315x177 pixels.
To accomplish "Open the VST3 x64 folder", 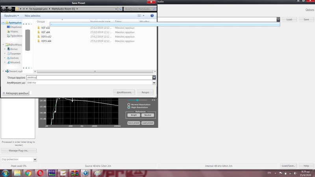I will pyautogui.click(x=46, y=41).
